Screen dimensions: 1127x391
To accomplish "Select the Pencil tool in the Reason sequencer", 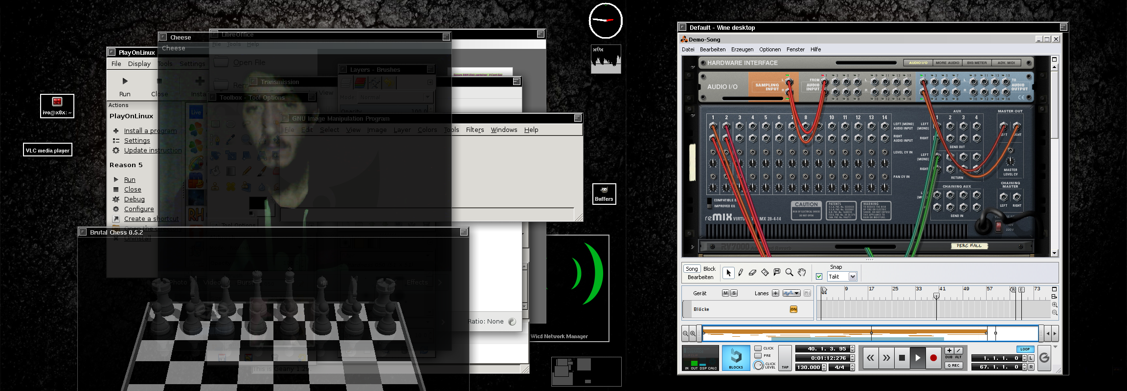I will click(x=741, y=273).
